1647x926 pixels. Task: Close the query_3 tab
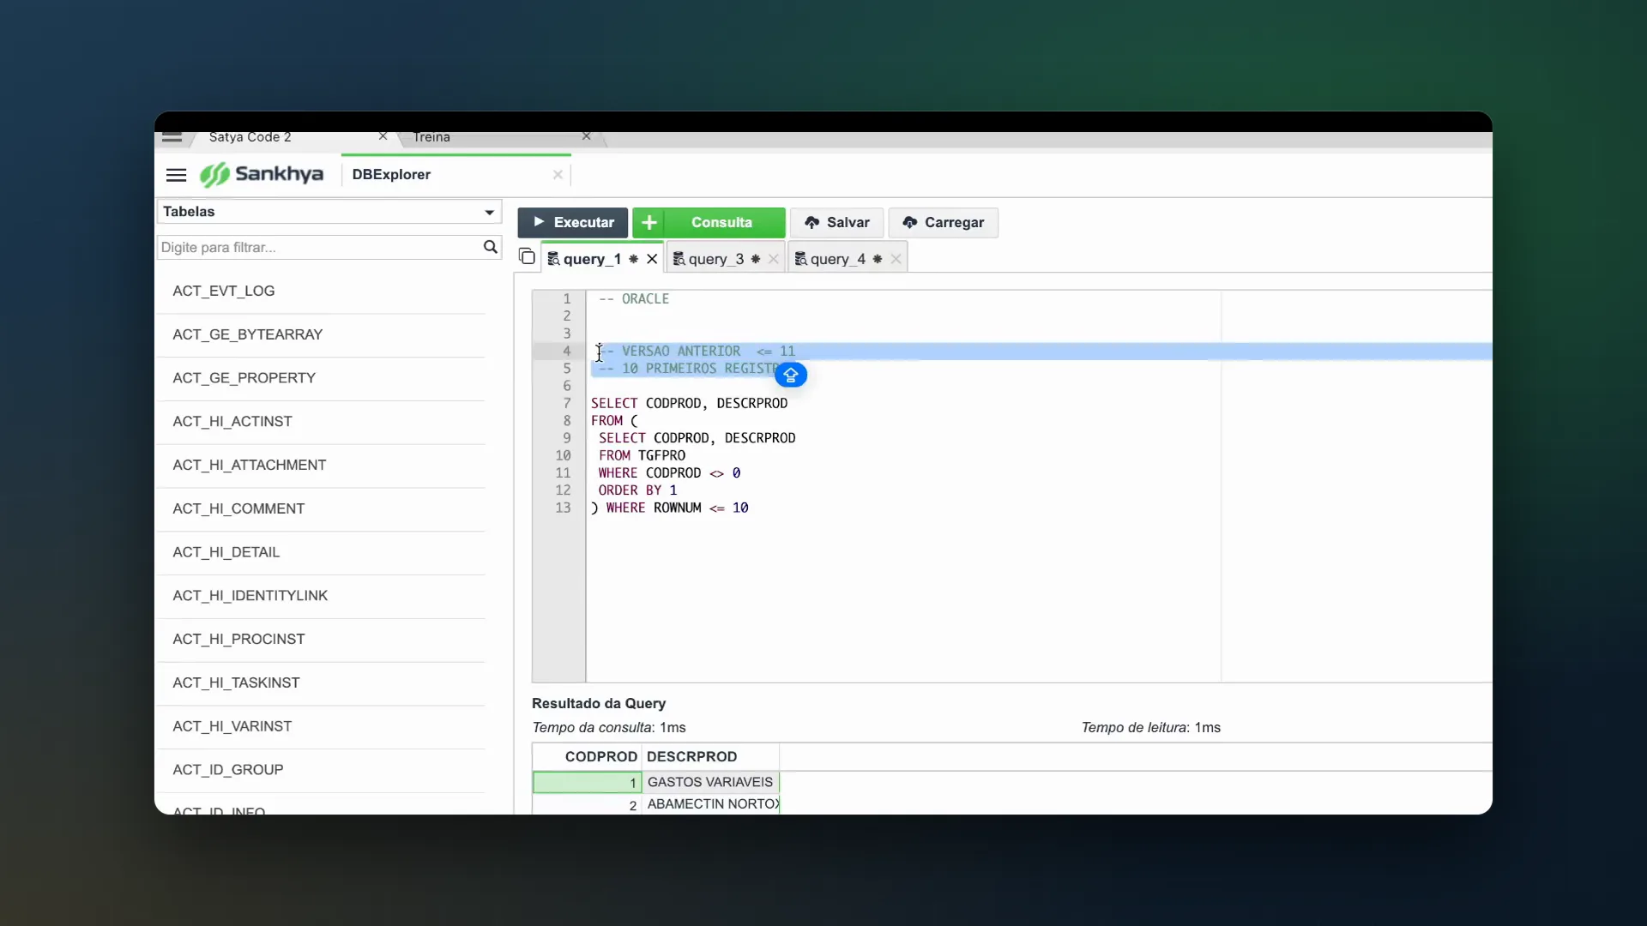pos(774,259)
